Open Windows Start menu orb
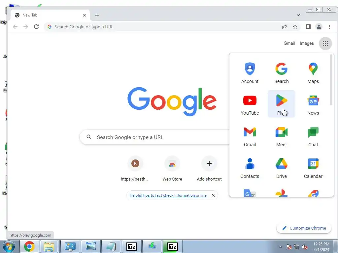Image resolution: width=338 pixels, height=253 pixels. [9, 246]
